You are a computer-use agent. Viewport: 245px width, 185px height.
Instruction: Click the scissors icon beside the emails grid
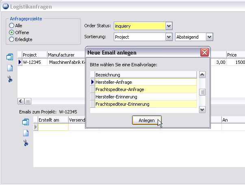tap(26, 143)
